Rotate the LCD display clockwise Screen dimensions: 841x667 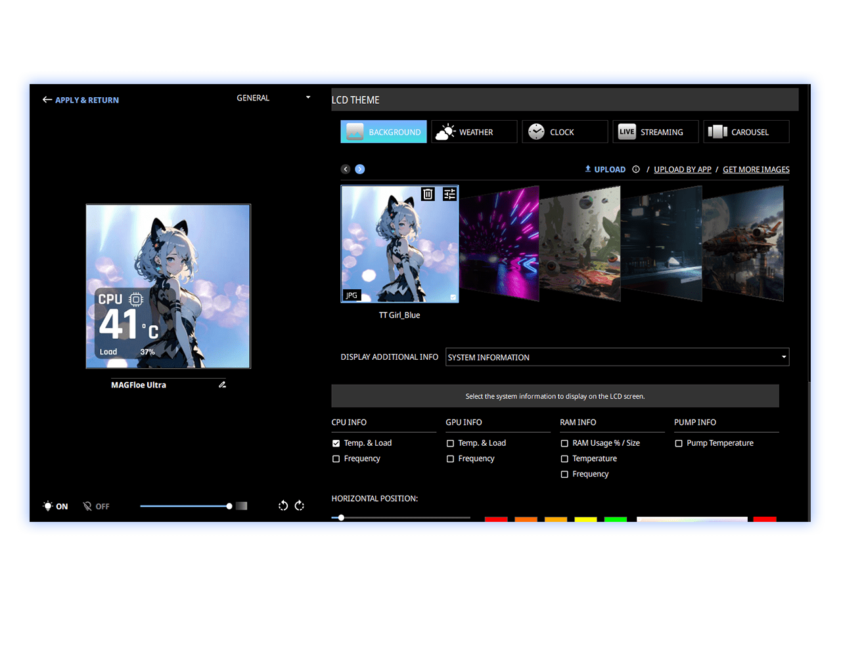[x=300, y=506]
